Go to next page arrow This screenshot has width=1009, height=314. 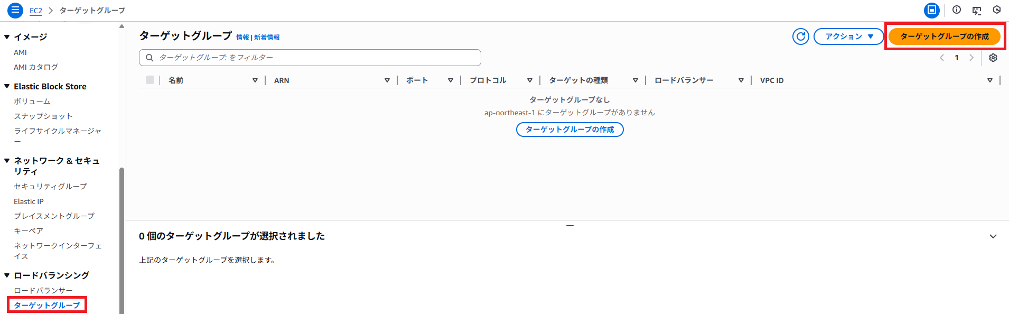tap(971, 58)
